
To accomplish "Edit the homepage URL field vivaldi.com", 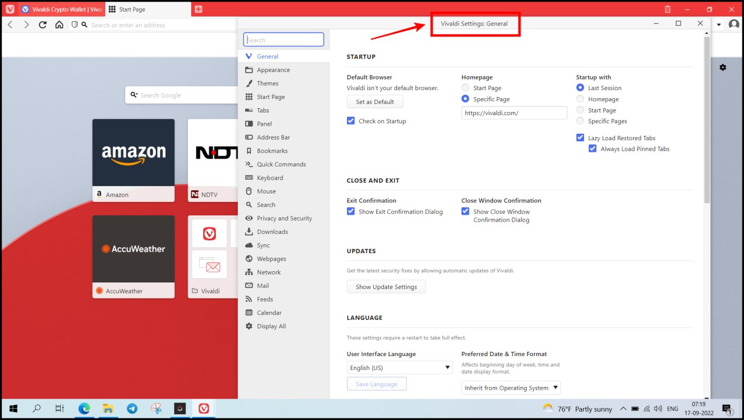I will pos(514,113).
